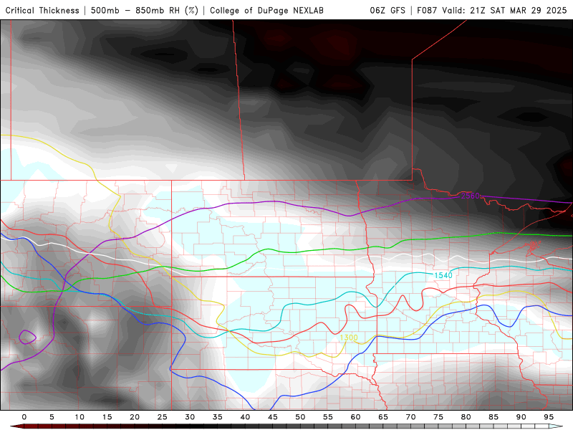Screen dimensions: 573x430
Task: Select the "10" color scale label
Action: click(80, 417)
